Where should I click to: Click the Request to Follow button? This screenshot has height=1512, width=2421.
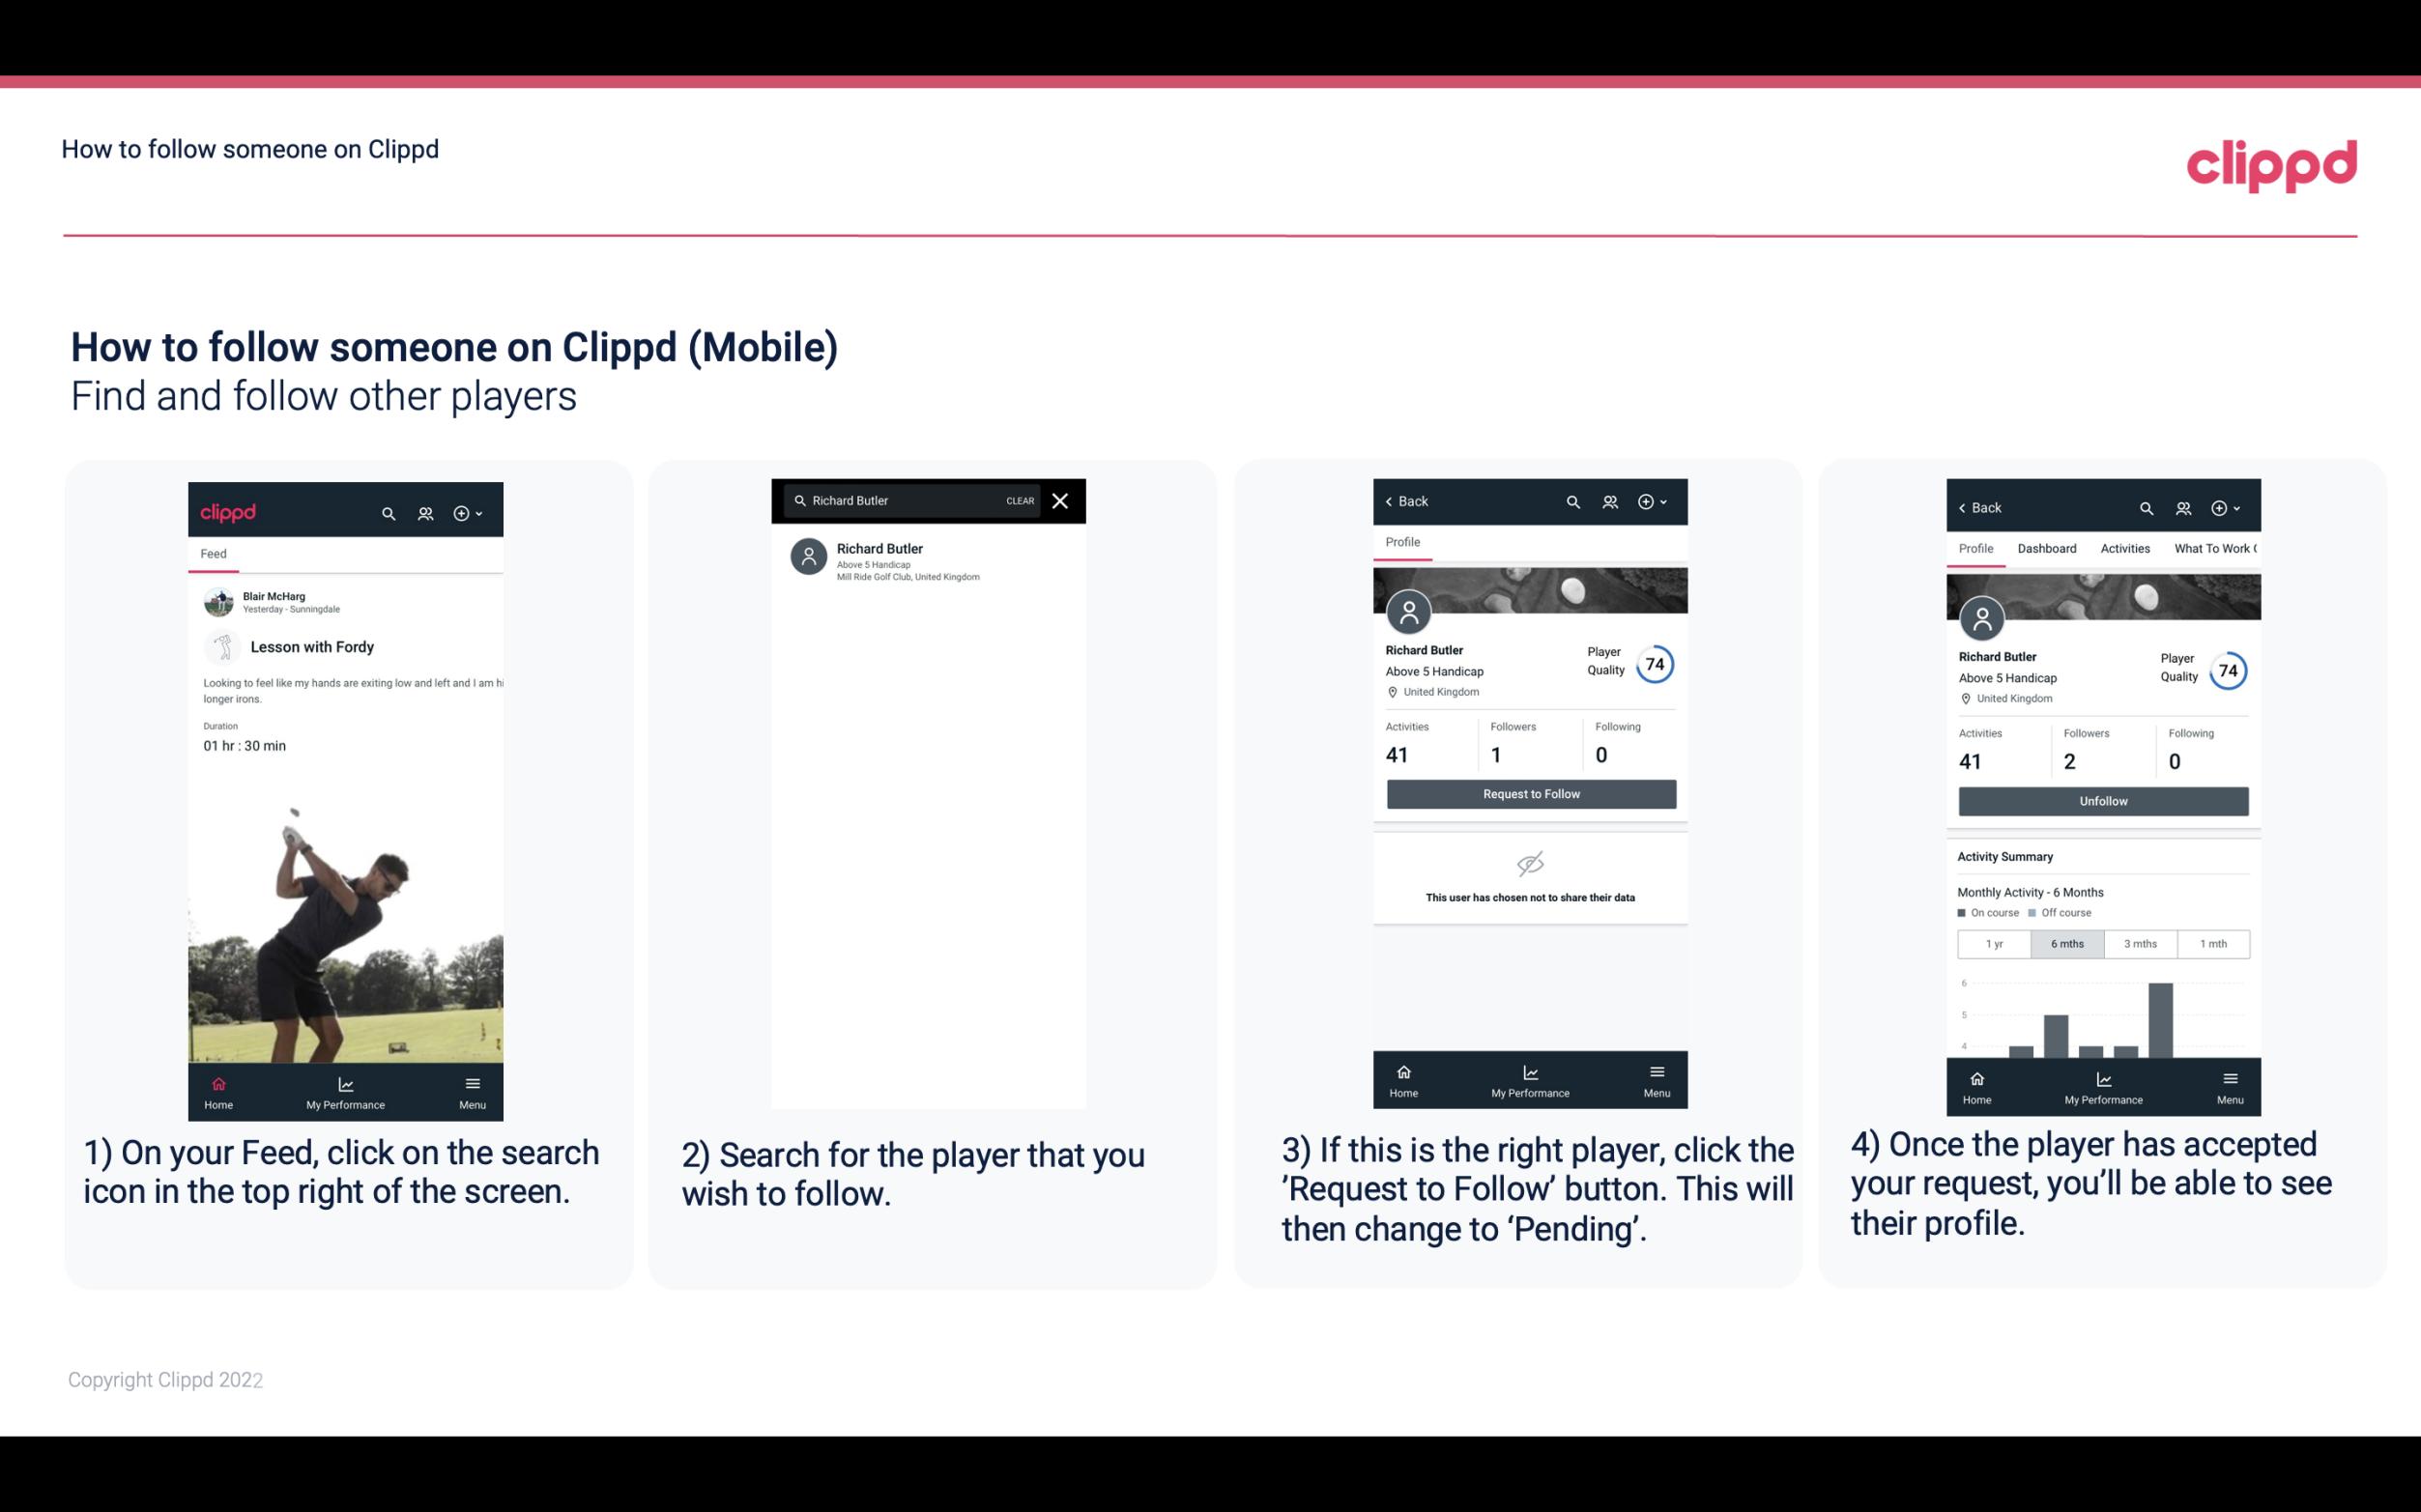[x=1529, y=794]
